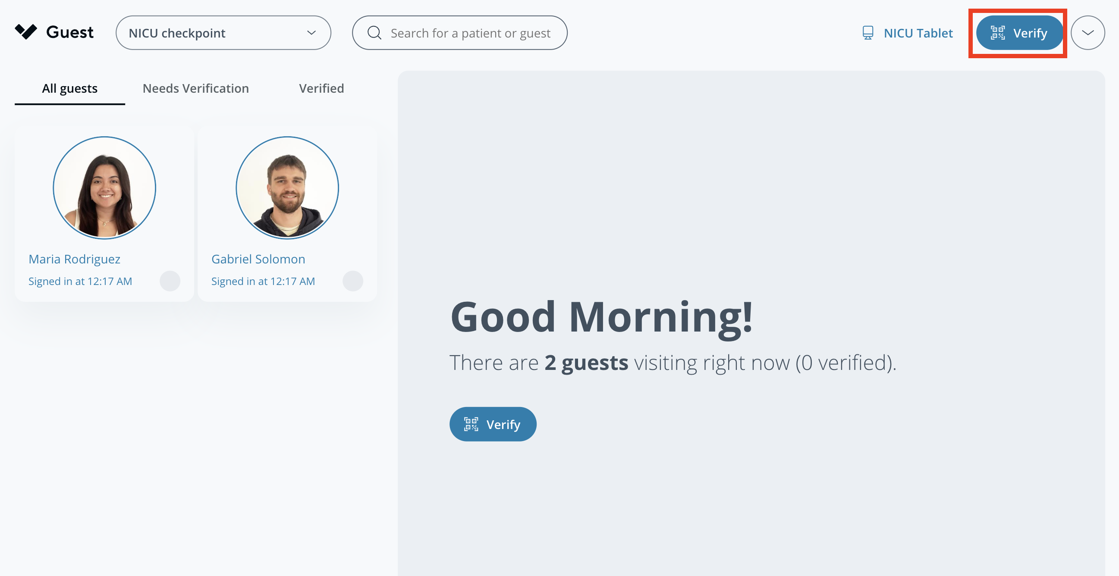Click the NICU Tablet device icon
The image size is (1119, 576).
(x=868, y=33)
